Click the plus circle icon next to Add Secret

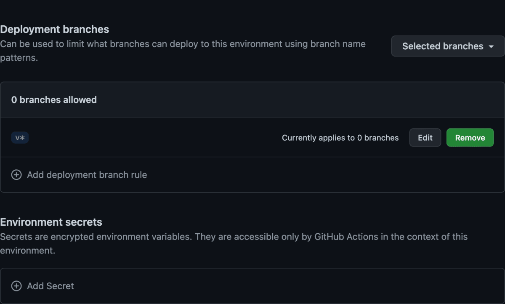tap(16, 286)
